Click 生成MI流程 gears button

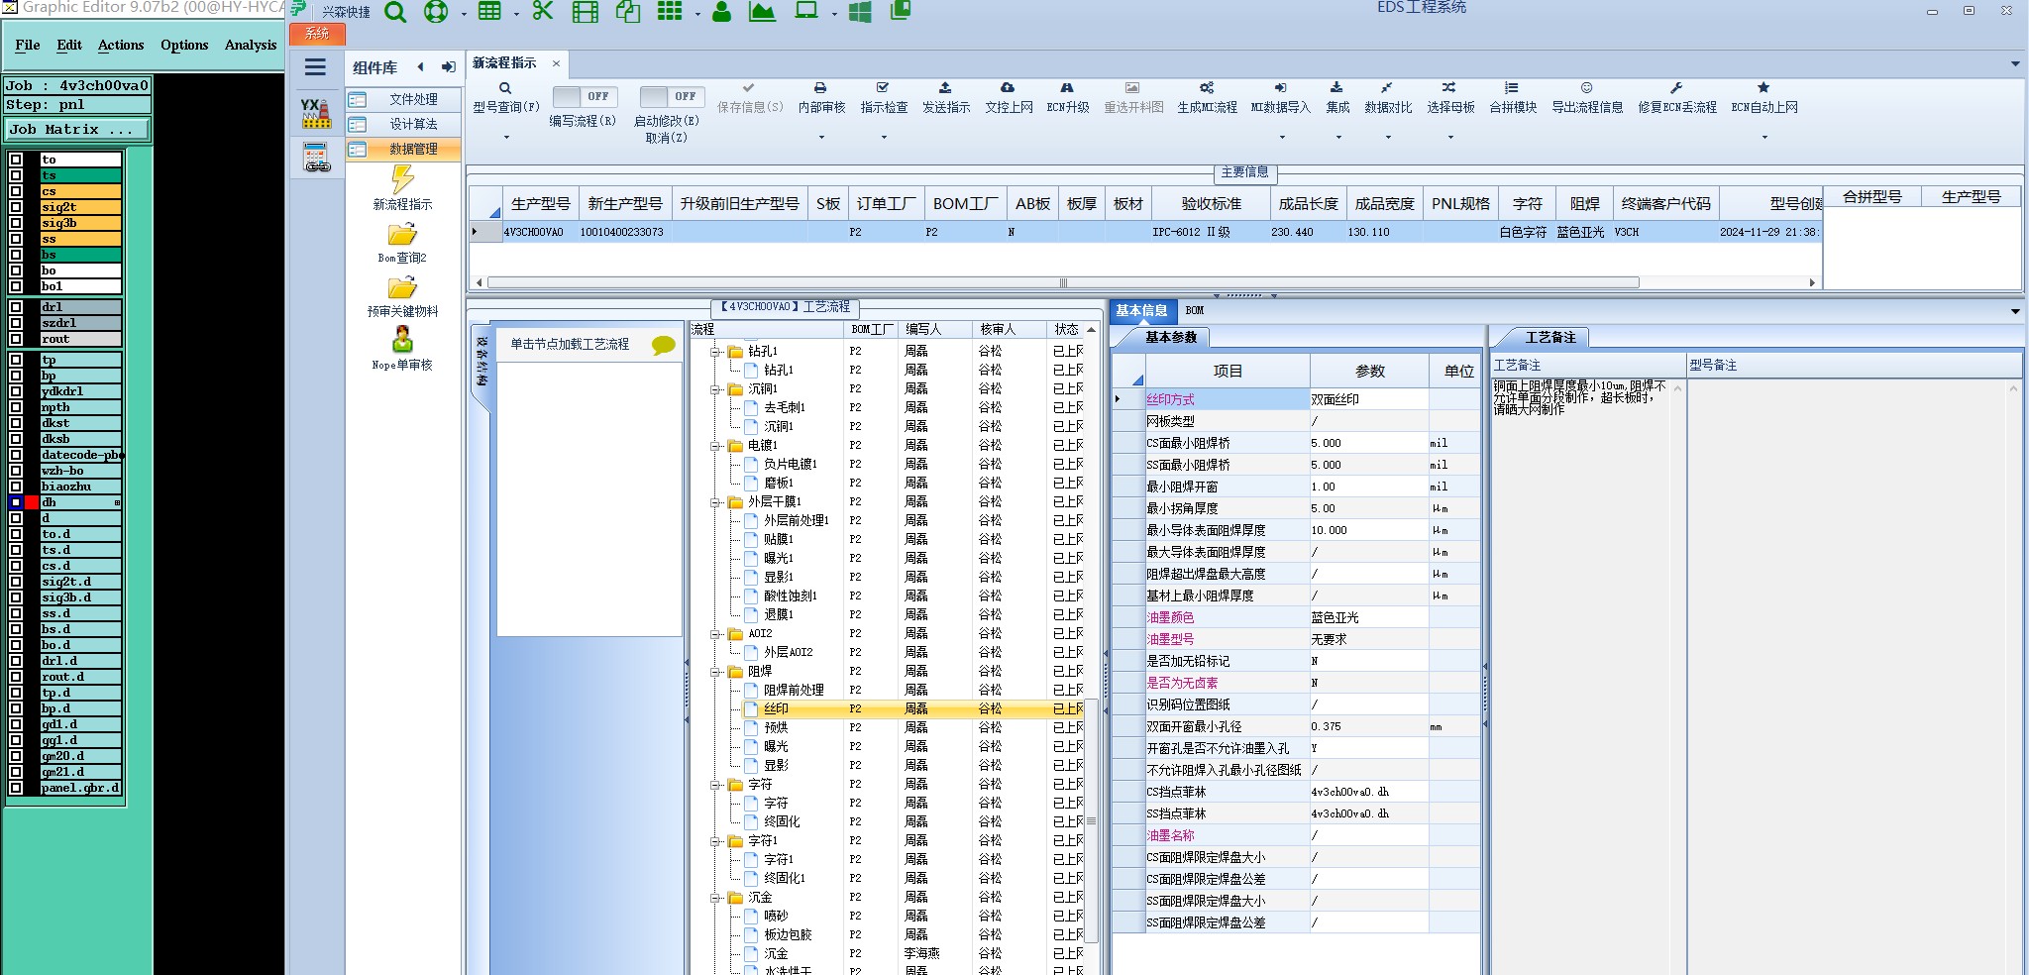(x=1207, y=98)
